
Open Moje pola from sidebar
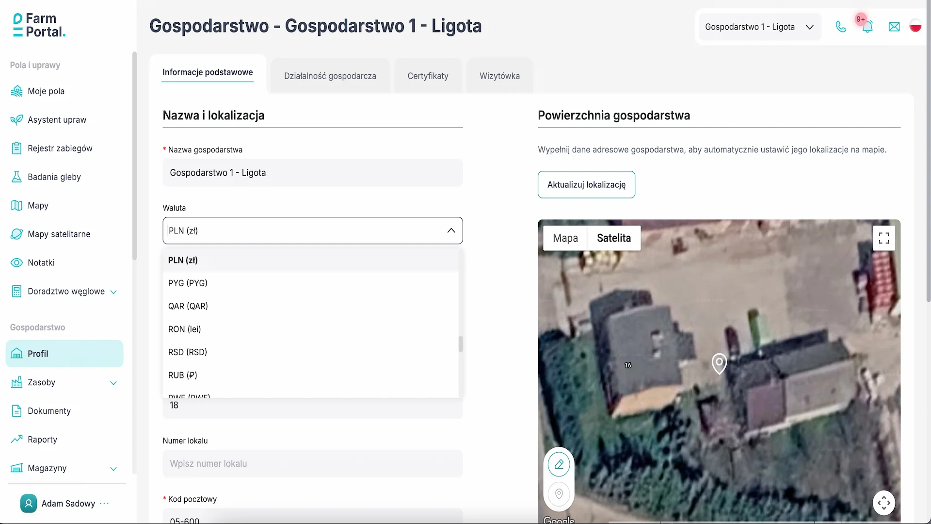click(46, 91)
